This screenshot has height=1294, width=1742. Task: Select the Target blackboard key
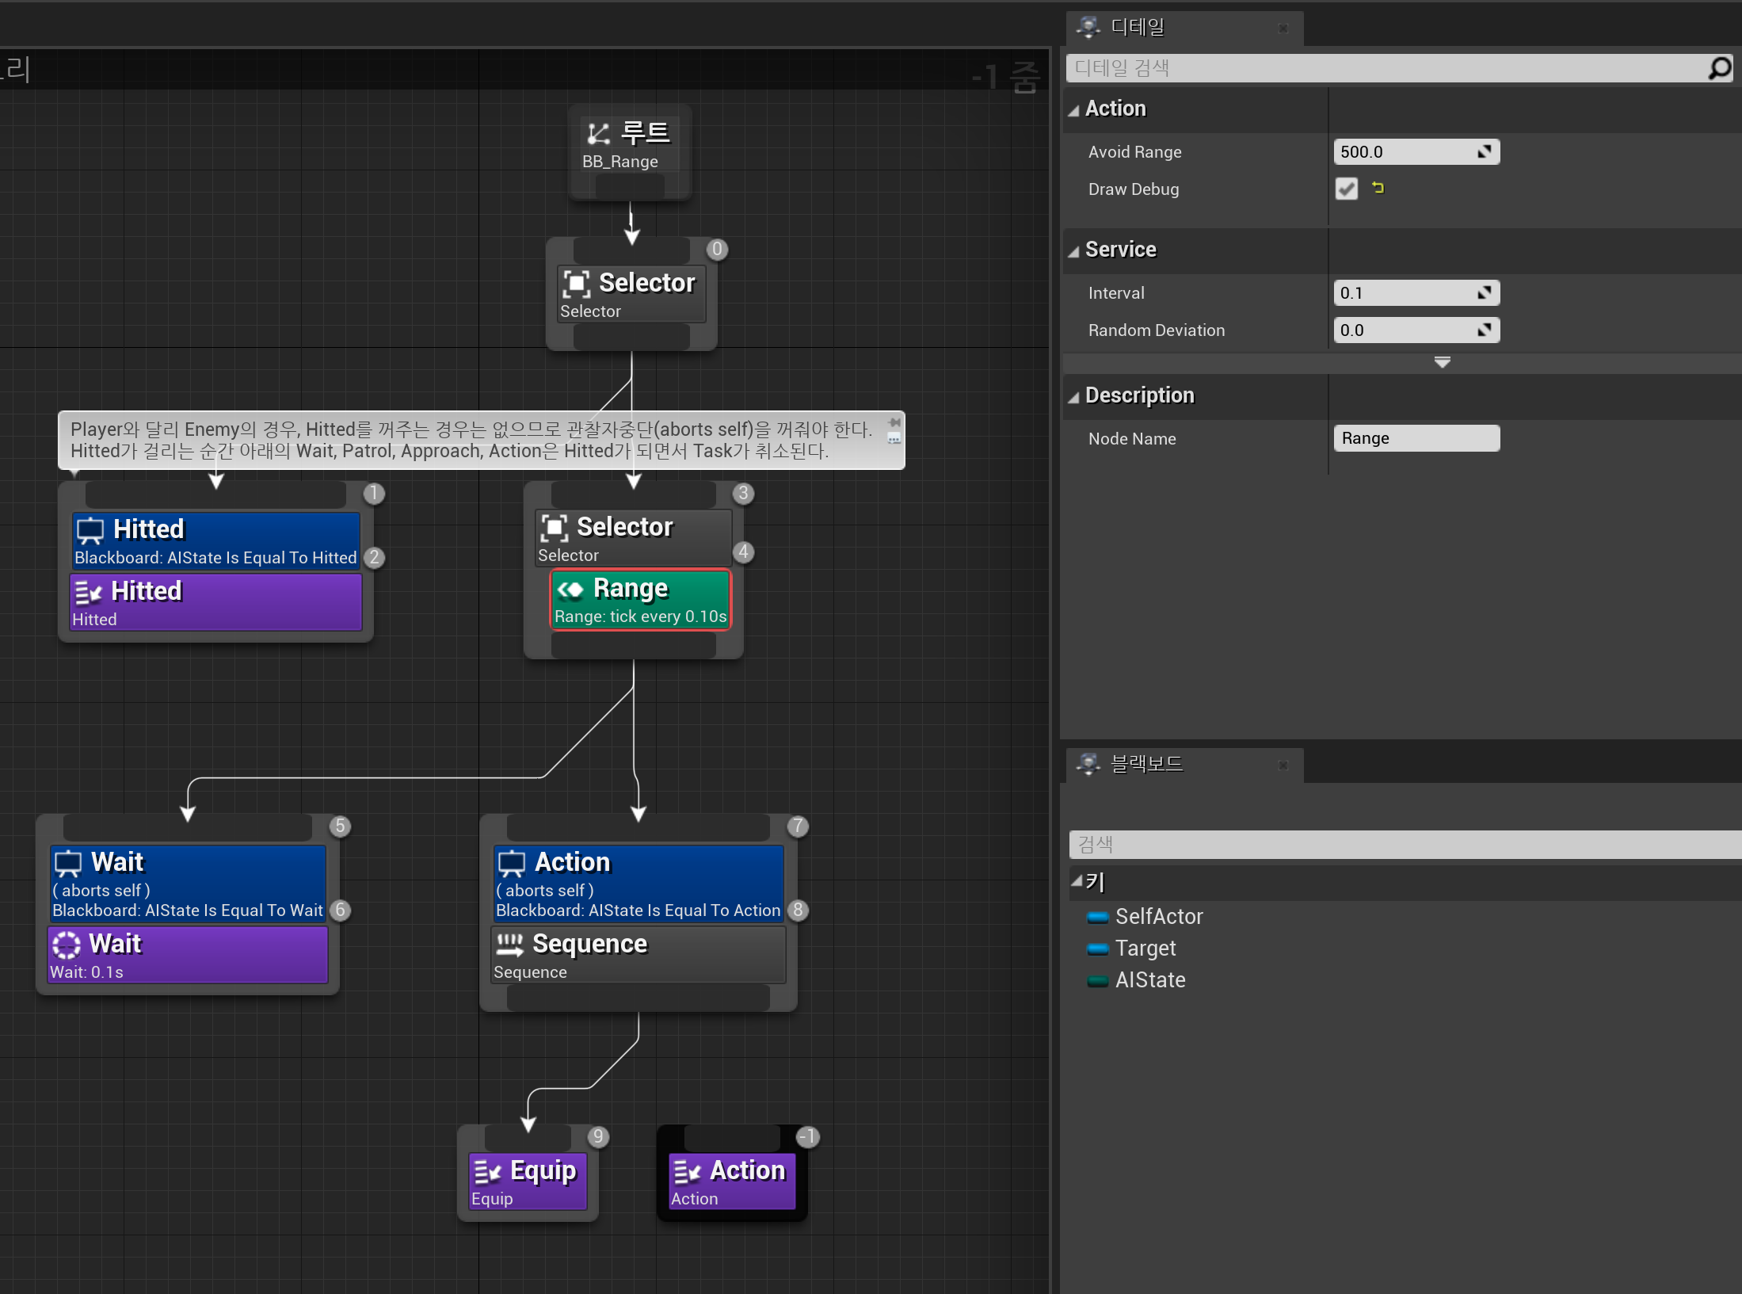(1145, 949)
